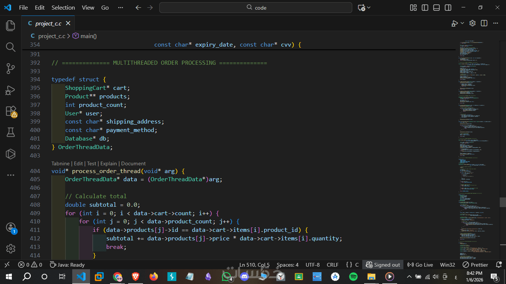Toggle the secondary side bar layout button
This screenshot has height=284, width=506.
point(448,8)
